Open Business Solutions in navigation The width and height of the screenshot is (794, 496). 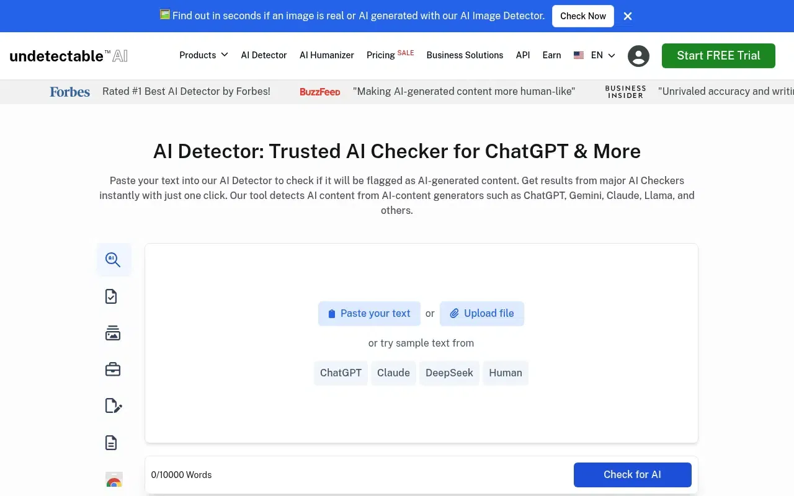pos(465,55)
